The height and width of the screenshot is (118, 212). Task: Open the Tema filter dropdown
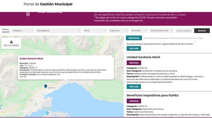pos(95,31)
